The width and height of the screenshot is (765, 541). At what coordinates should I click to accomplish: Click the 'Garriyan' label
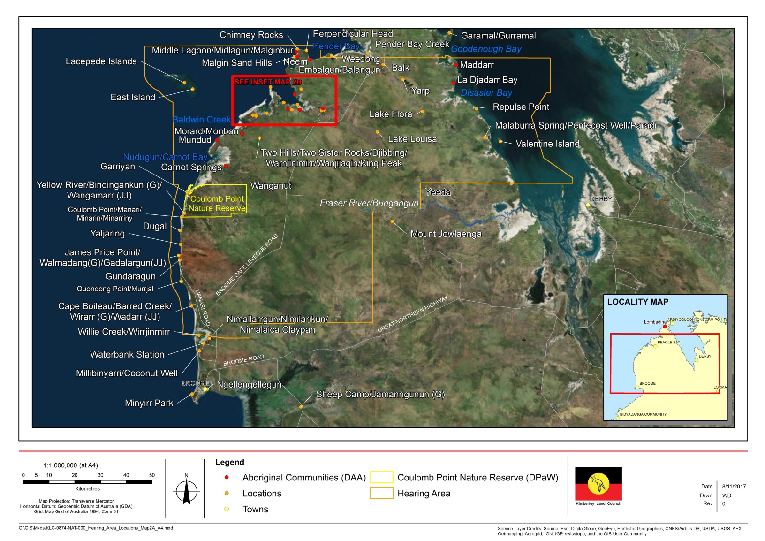(118, 167)
